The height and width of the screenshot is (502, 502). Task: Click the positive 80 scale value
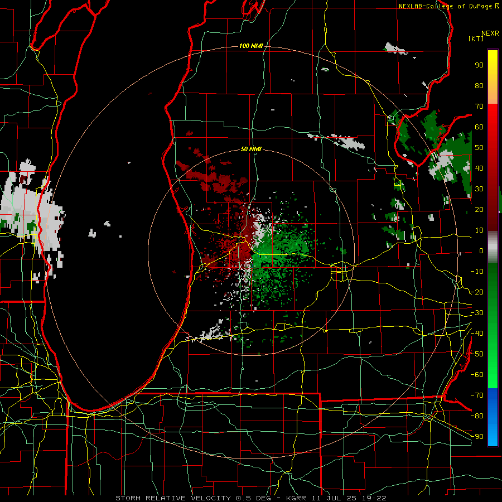pyautogui.click(x=479, y=86)
